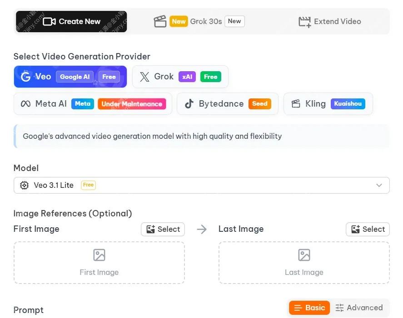The image size is (403, 318).
Task: Click the outlined New badge after Grok 30s
Action: pyautogui.click(x=234, y=21)
